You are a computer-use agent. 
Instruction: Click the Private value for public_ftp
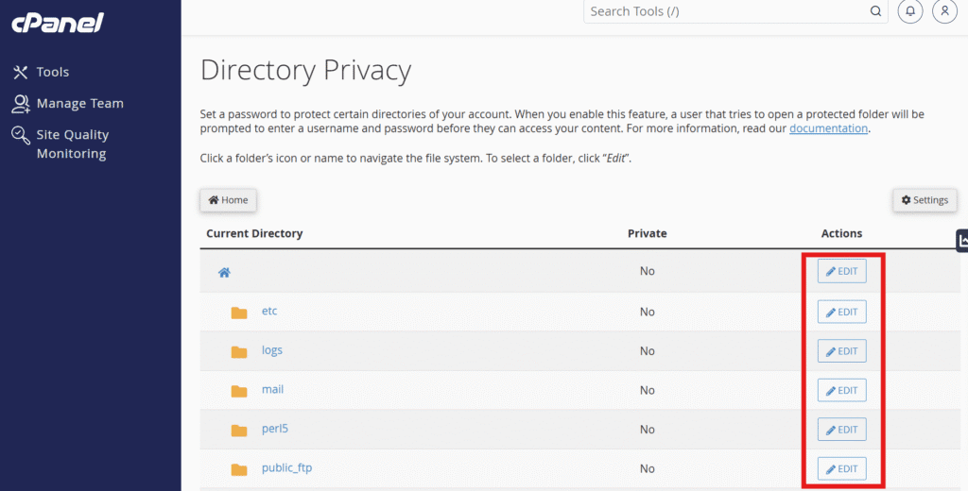click(x=647, y=468)
